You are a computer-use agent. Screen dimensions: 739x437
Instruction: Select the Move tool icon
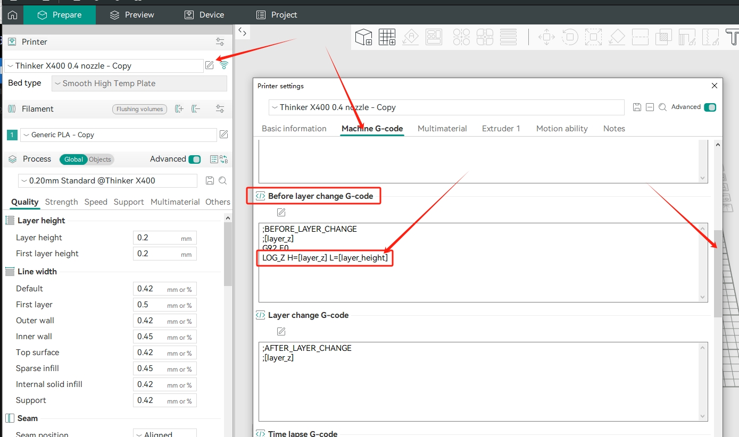(546, 37)
